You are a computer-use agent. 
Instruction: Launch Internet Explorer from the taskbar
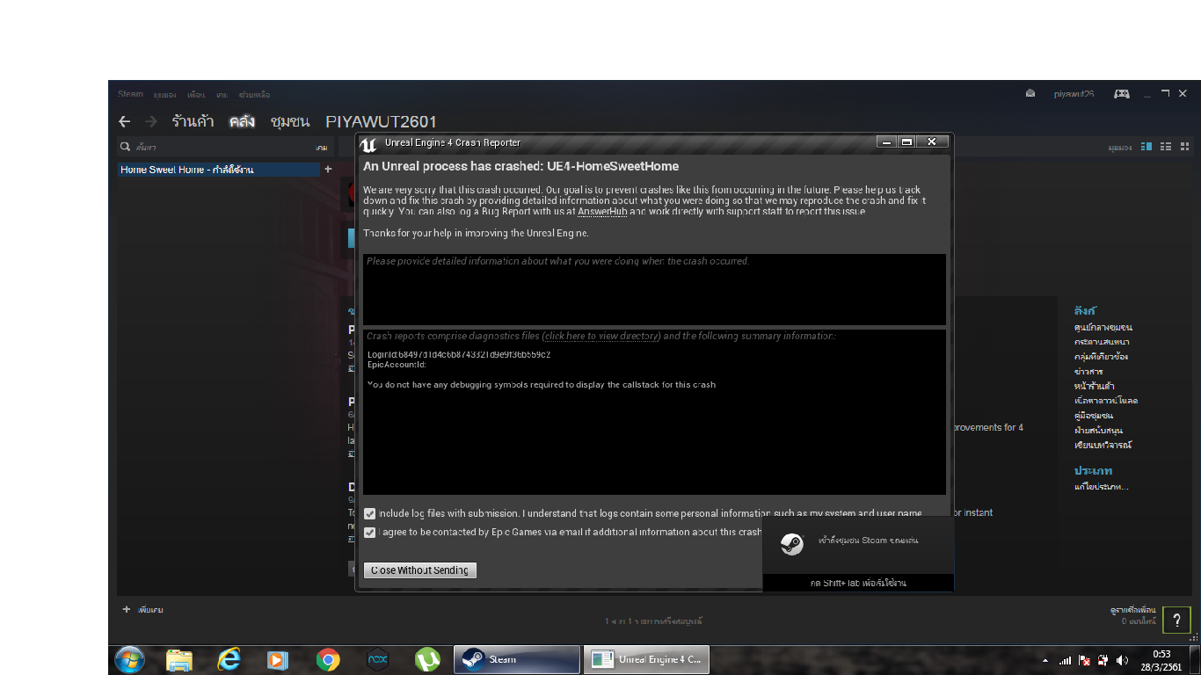(229, 660)
